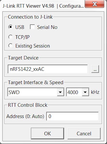This screenshot has height=144, width=107.
Task: Close the configuration window with X
Action: [x=95, y=4]
